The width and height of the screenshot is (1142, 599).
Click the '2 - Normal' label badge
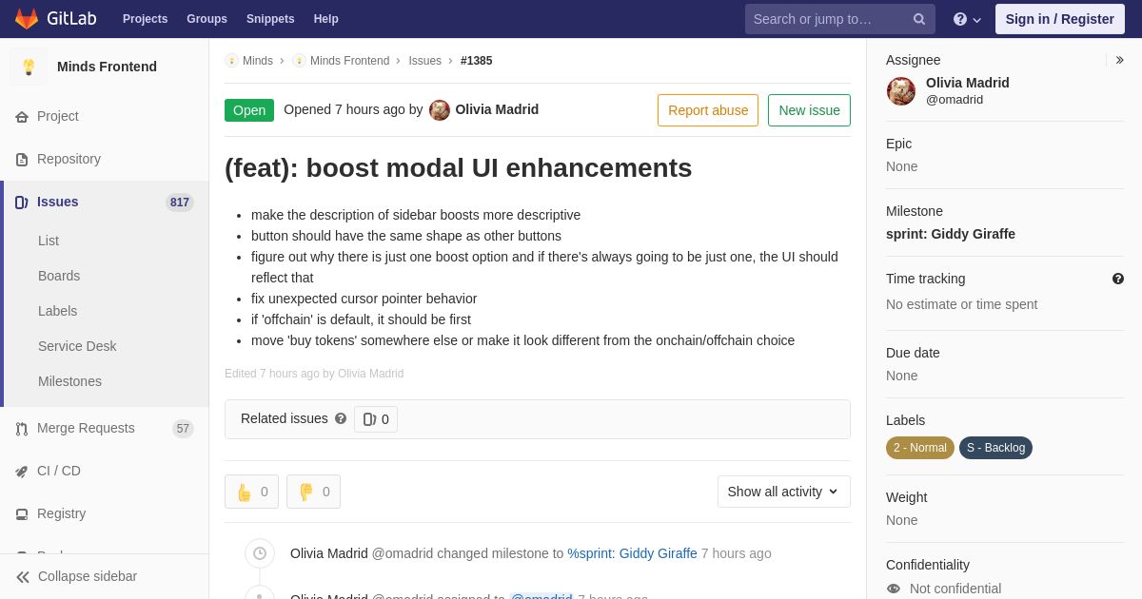(x=920, y=448)
